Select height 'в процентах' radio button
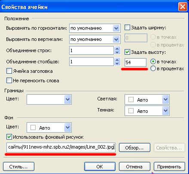The height and width of the screenshot is (174, 189). 153,68
